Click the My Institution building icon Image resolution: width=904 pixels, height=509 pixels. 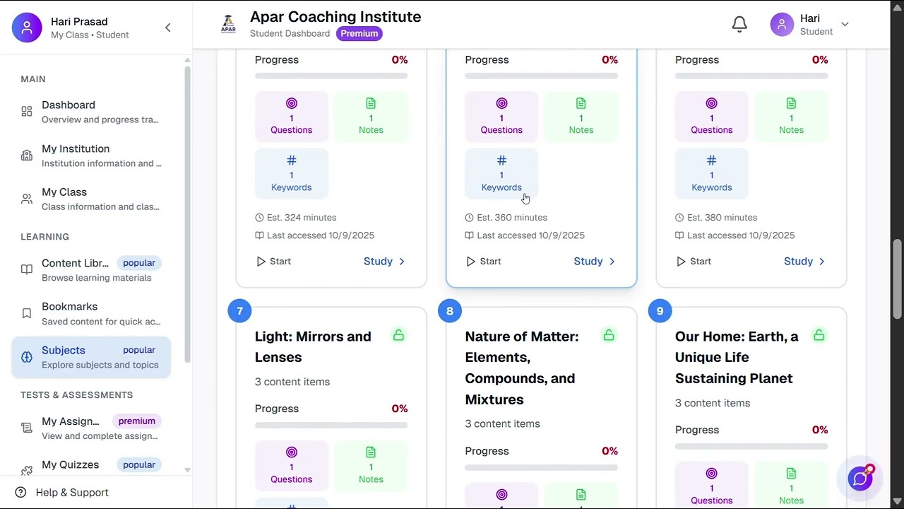tap(27, 156)
